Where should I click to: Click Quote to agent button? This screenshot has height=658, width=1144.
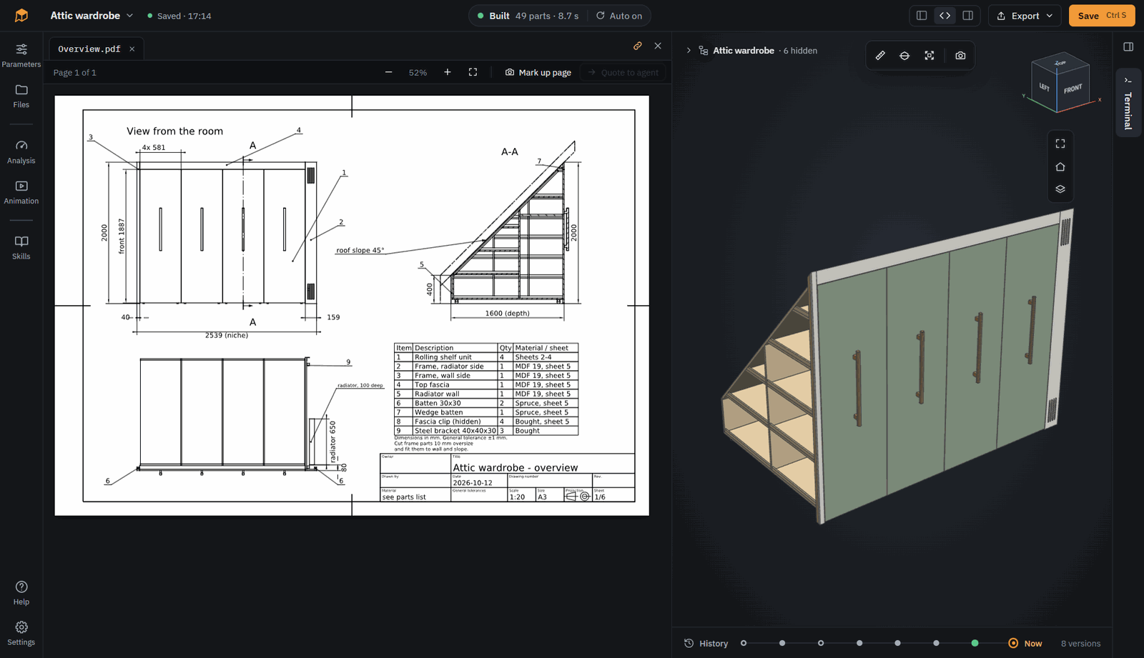pyautogui.click(x=623, y=72)
